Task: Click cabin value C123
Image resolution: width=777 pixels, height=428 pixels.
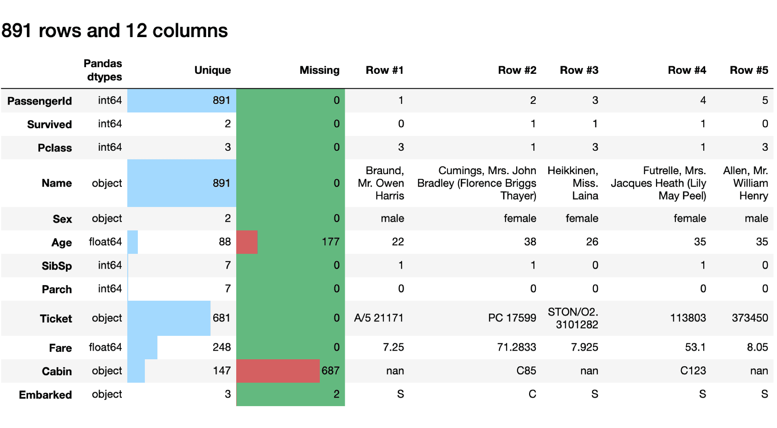Action: pos(693,371)
